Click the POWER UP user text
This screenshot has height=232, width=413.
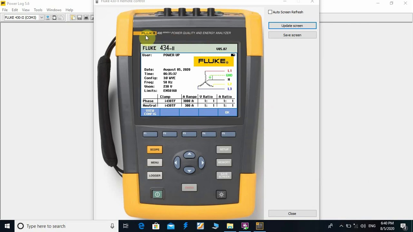(171, 55)
